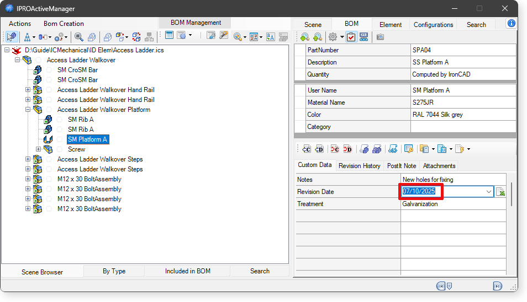Open the lightning document dropdown arrow
The image size is (527, 302).
point(468,149)
